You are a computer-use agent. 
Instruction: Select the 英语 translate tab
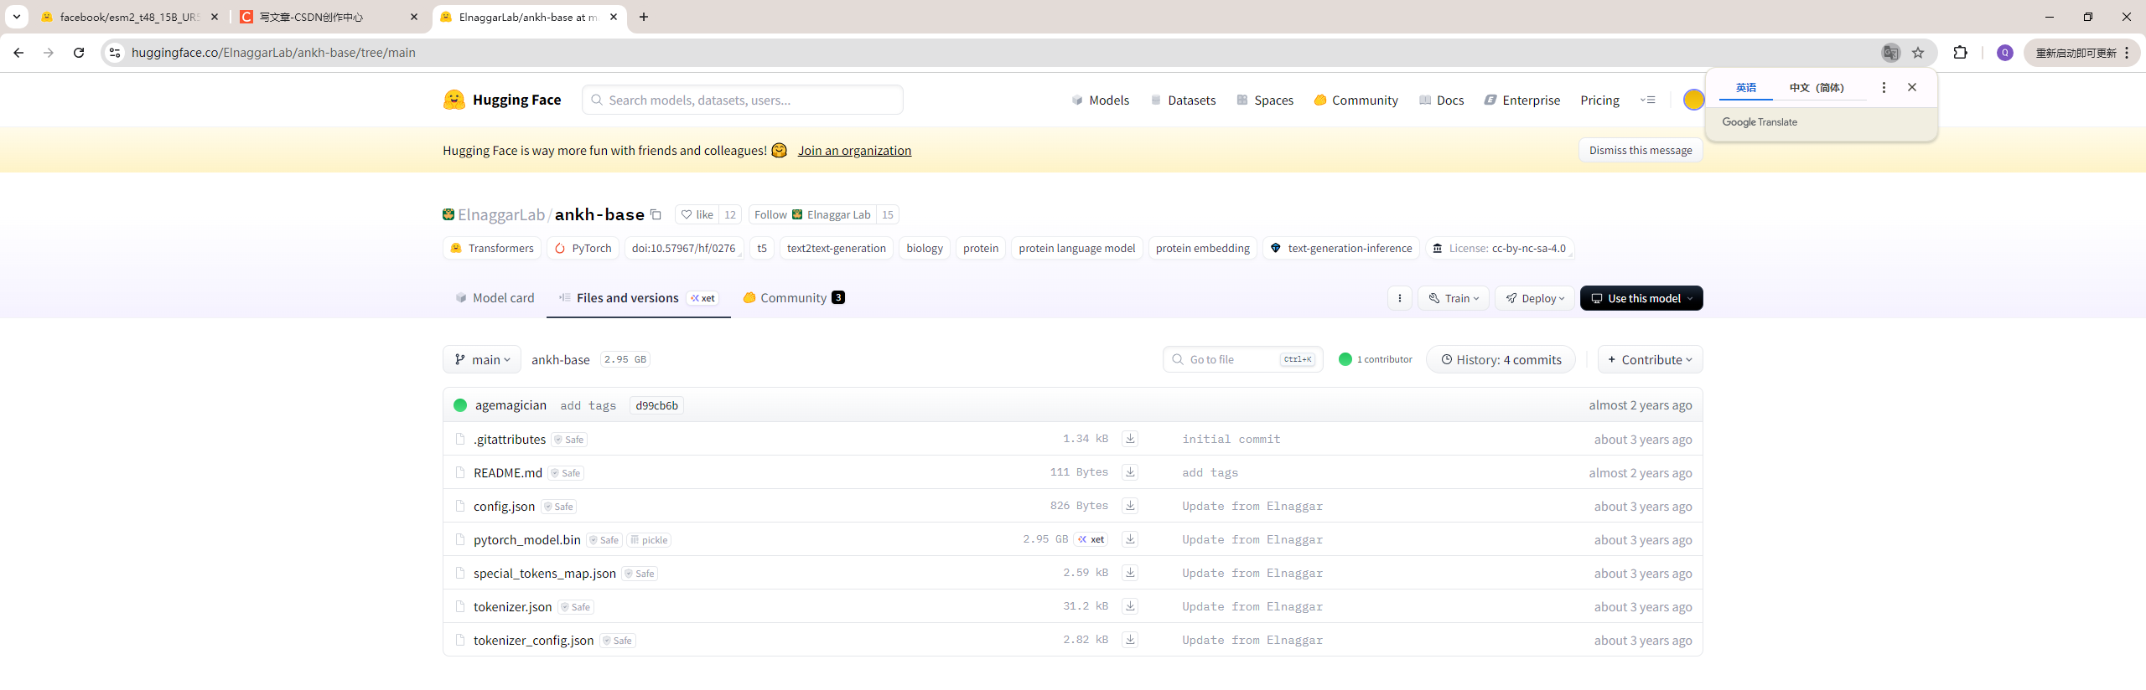point(1746,87)
